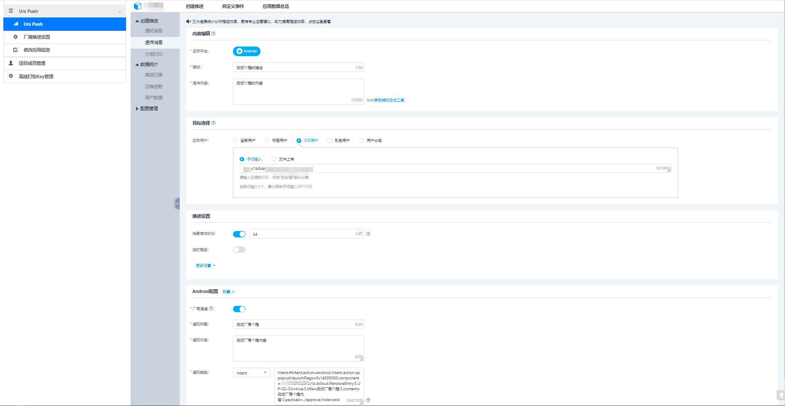Open 用户数据 in the side menu
The width and height of the screenshot is (785, 406).
pos(154,98)
